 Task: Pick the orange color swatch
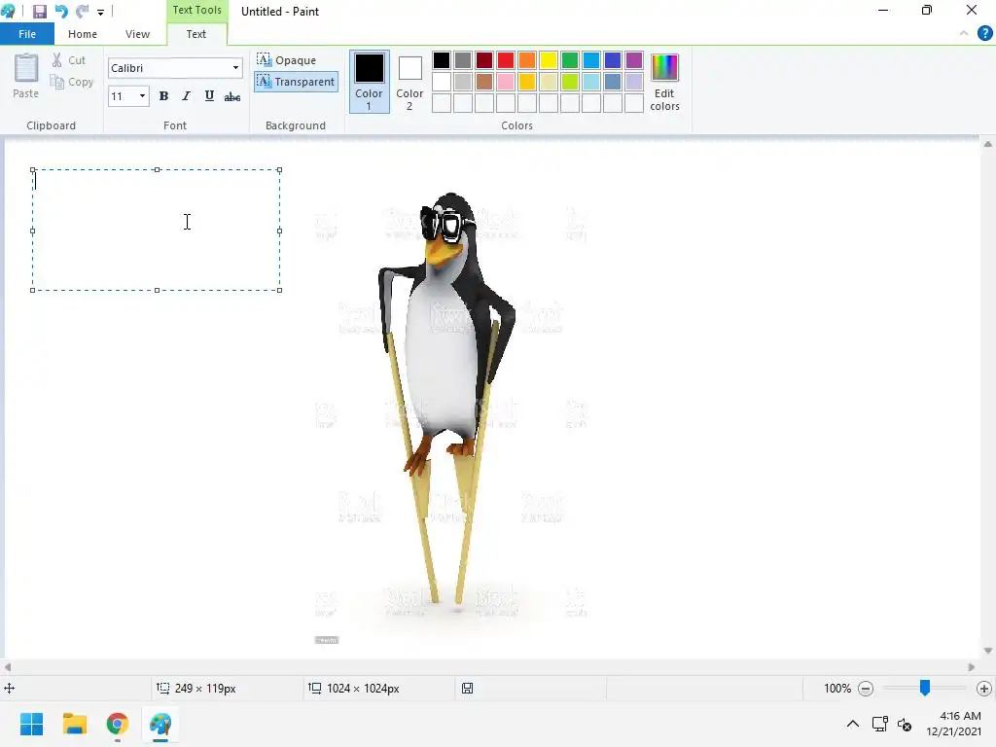tap(526, 60)
